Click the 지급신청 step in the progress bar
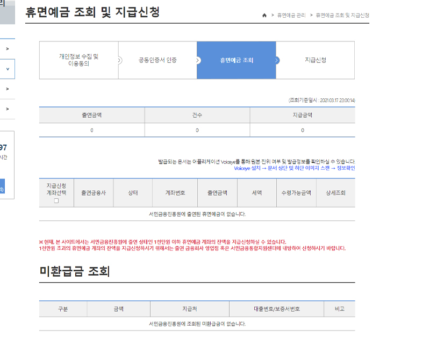The width and height of the screenshot is (430, 345). 315,60
